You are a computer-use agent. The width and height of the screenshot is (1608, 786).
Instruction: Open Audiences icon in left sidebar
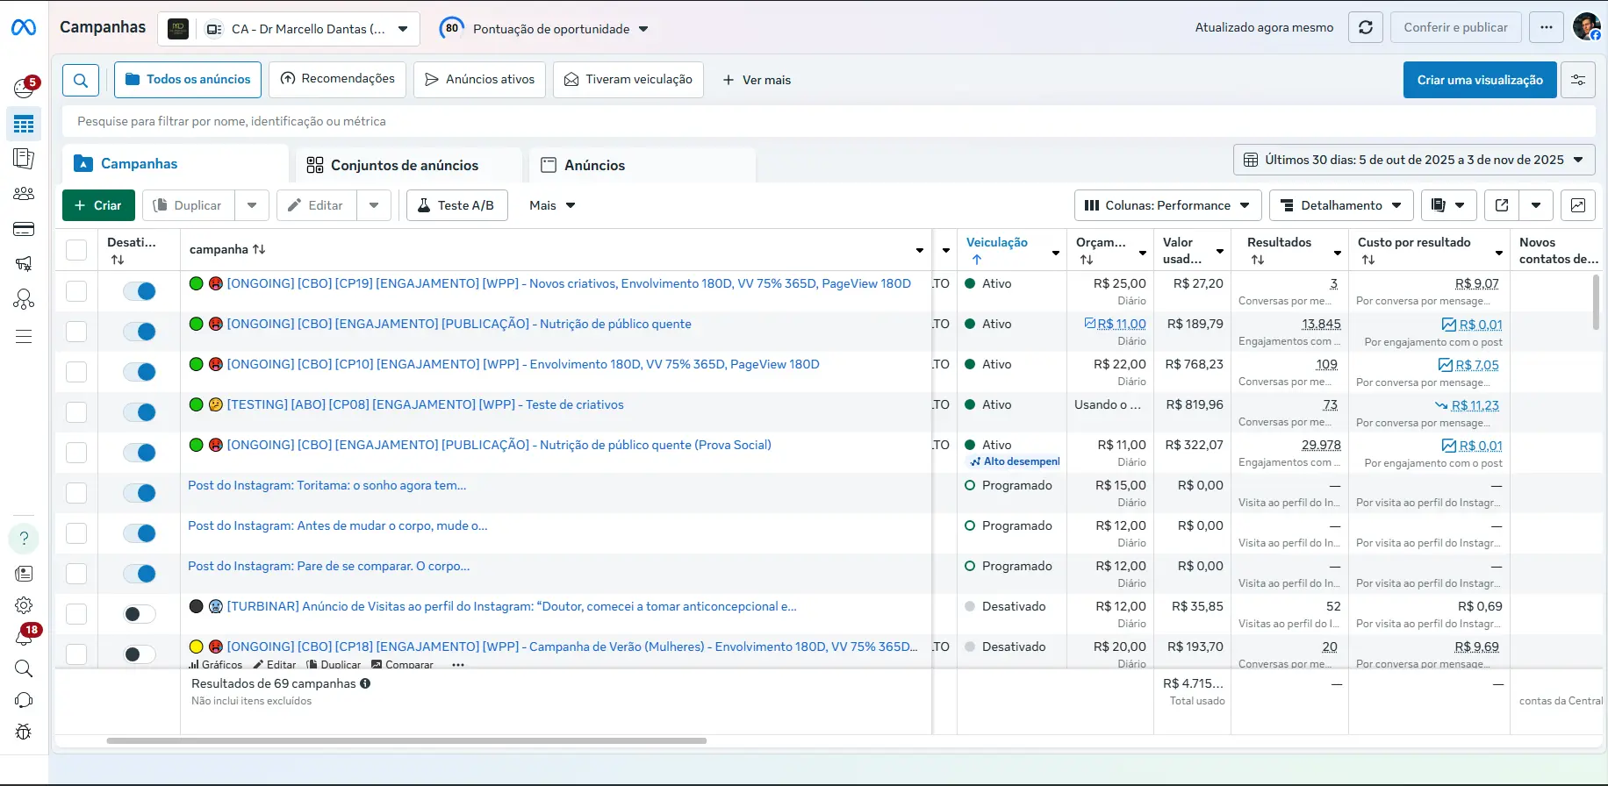coord(24,194)
